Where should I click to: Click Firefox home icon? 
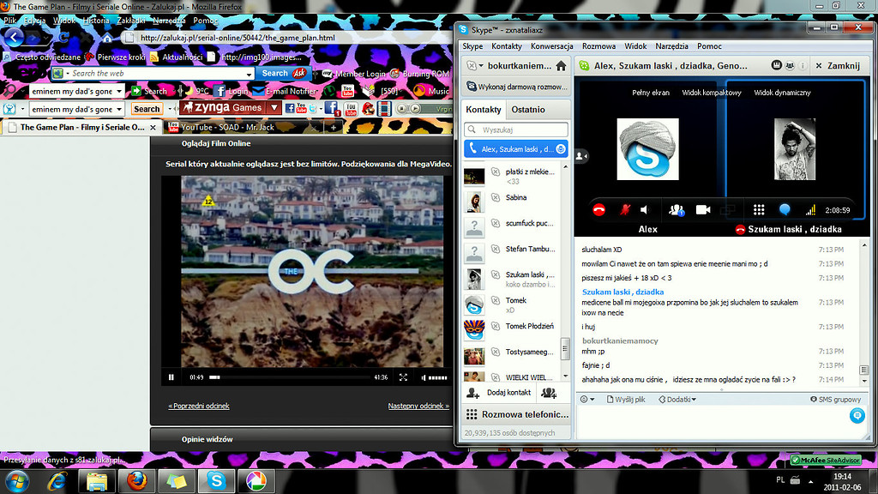click(x=107, y=38)
